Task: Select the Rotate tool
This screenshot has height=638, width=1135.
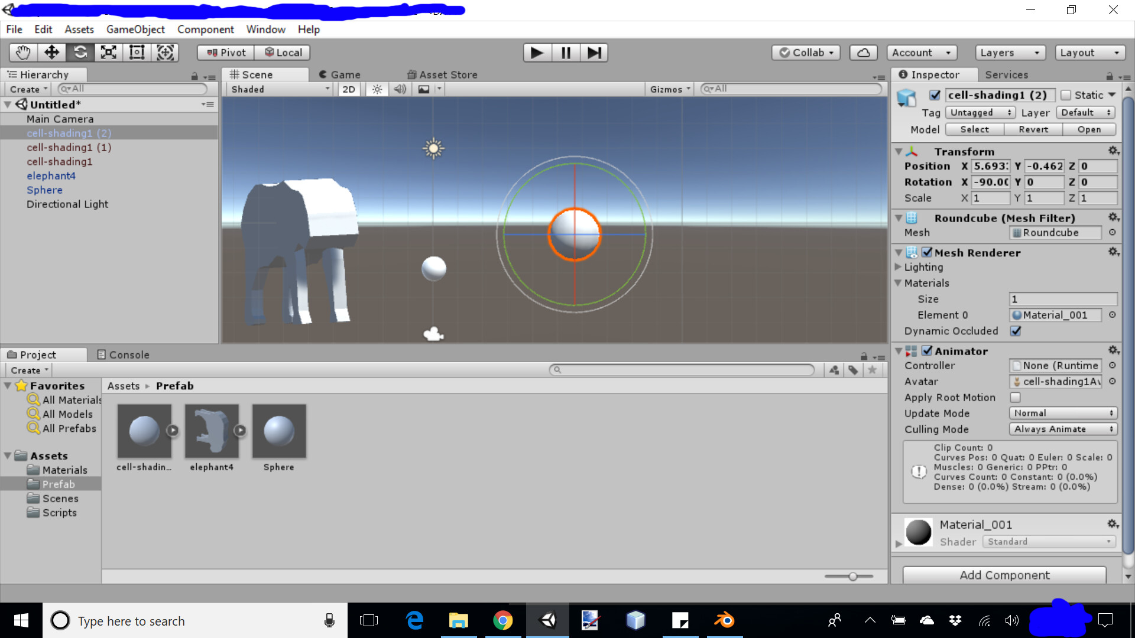Action: [x=80, y=52]
